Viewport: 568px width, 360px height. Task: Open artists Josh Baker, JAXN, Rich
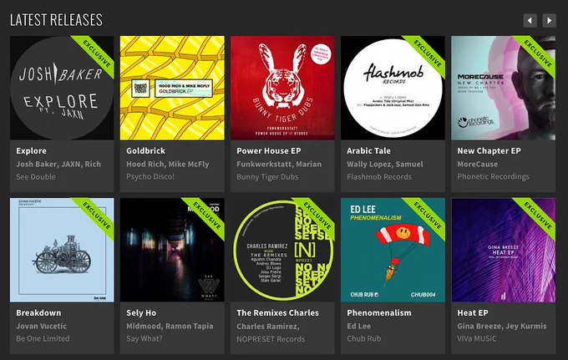click(x=58, y=164)
